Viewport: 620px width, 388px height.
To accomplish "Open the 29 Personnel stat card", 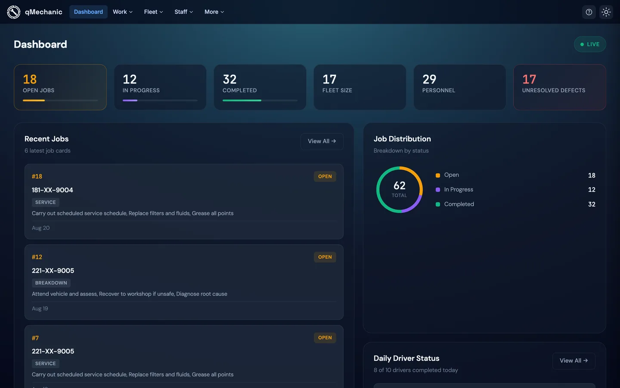I will 460,87.
